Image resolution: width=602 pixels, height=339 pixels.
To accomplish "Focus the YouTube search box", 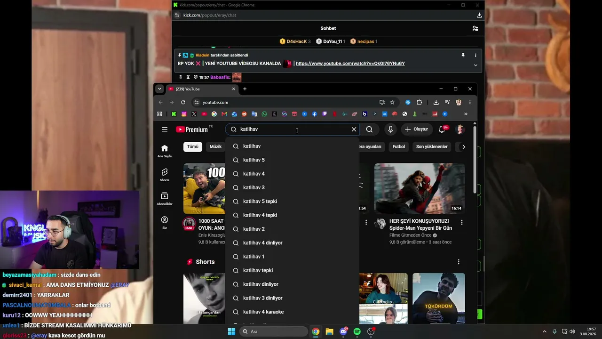I will (x=293, y=129).
